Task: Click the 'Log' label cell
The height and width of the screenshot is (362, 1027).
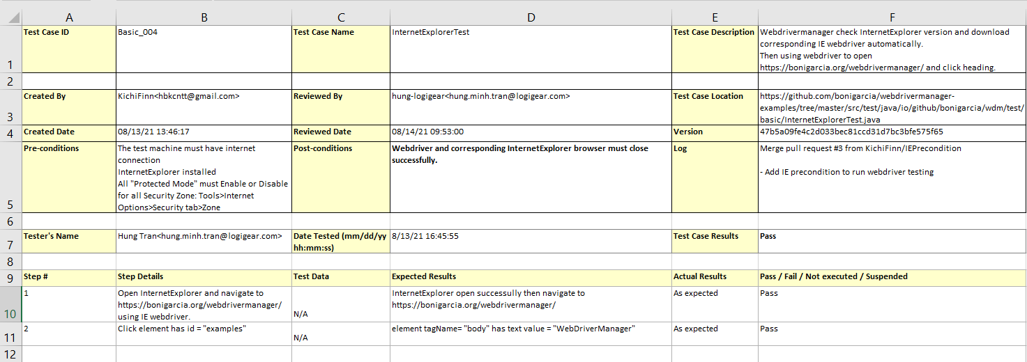Action: coord(715,178)
